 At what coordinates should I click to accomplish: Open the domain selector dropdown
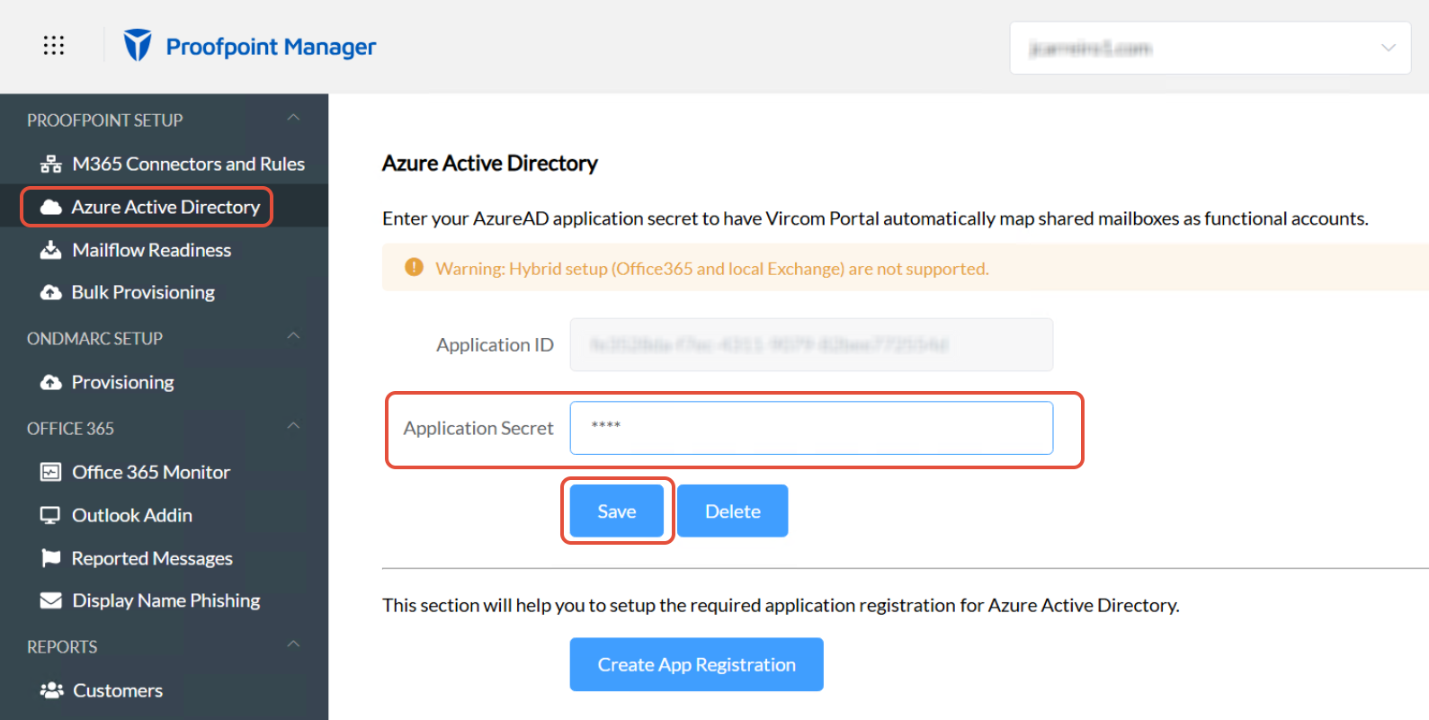(x=1210, y=48)
